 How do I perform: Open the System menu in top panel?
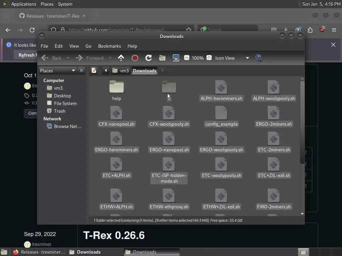pyautogui.click(x=65, y=4)
